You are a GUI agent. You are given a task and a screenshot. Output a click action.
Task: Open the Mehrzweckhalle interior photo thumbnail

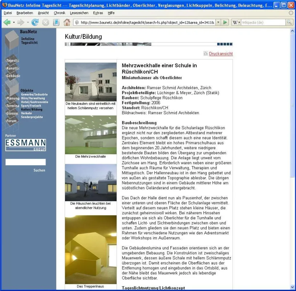(90, 135)
